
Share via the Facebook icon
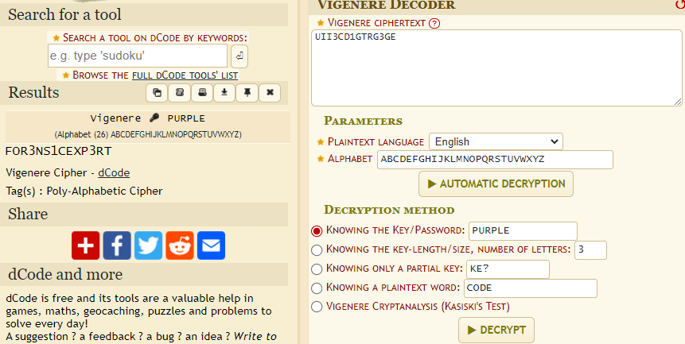[117, 245]
